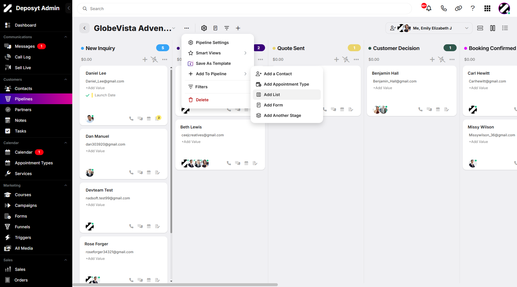Open Contacts in the sidebar
Viewport: 517px width, 287px height.
(x=36, y=89)
